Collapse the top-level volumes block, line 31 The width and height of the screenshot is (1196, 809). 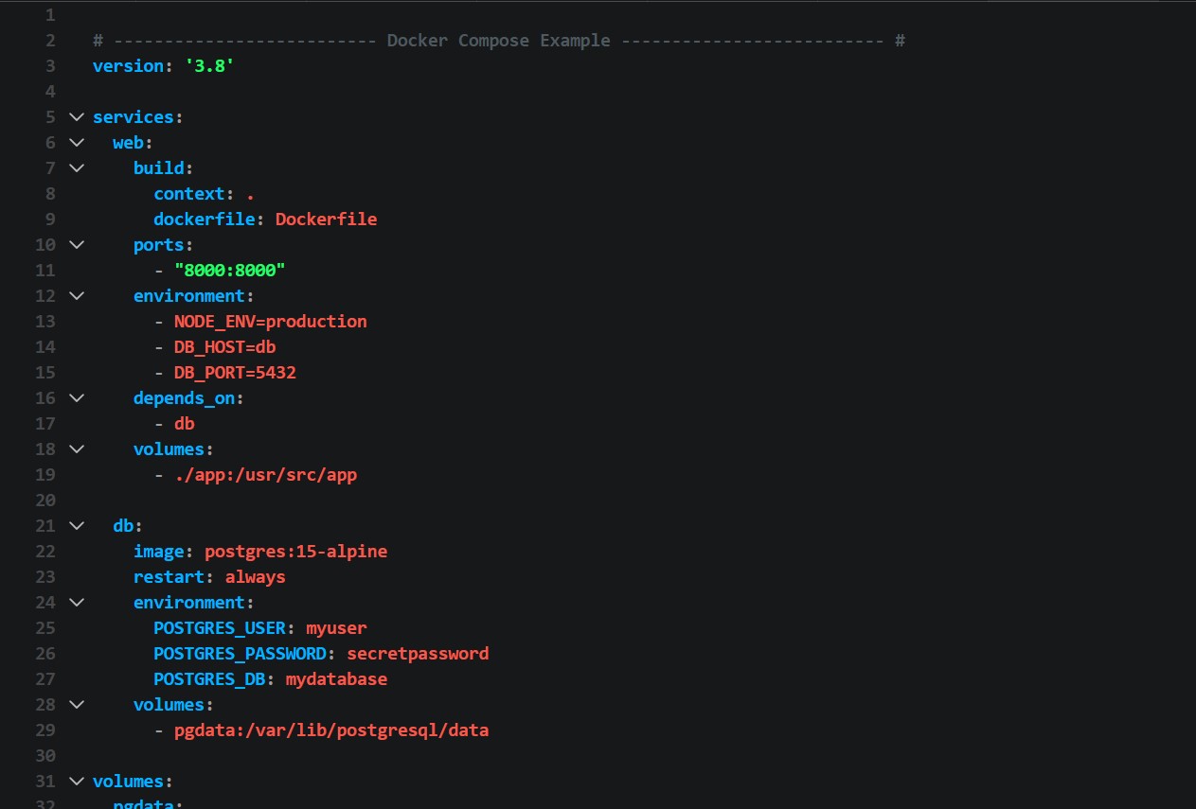click(x=76, y=782)
